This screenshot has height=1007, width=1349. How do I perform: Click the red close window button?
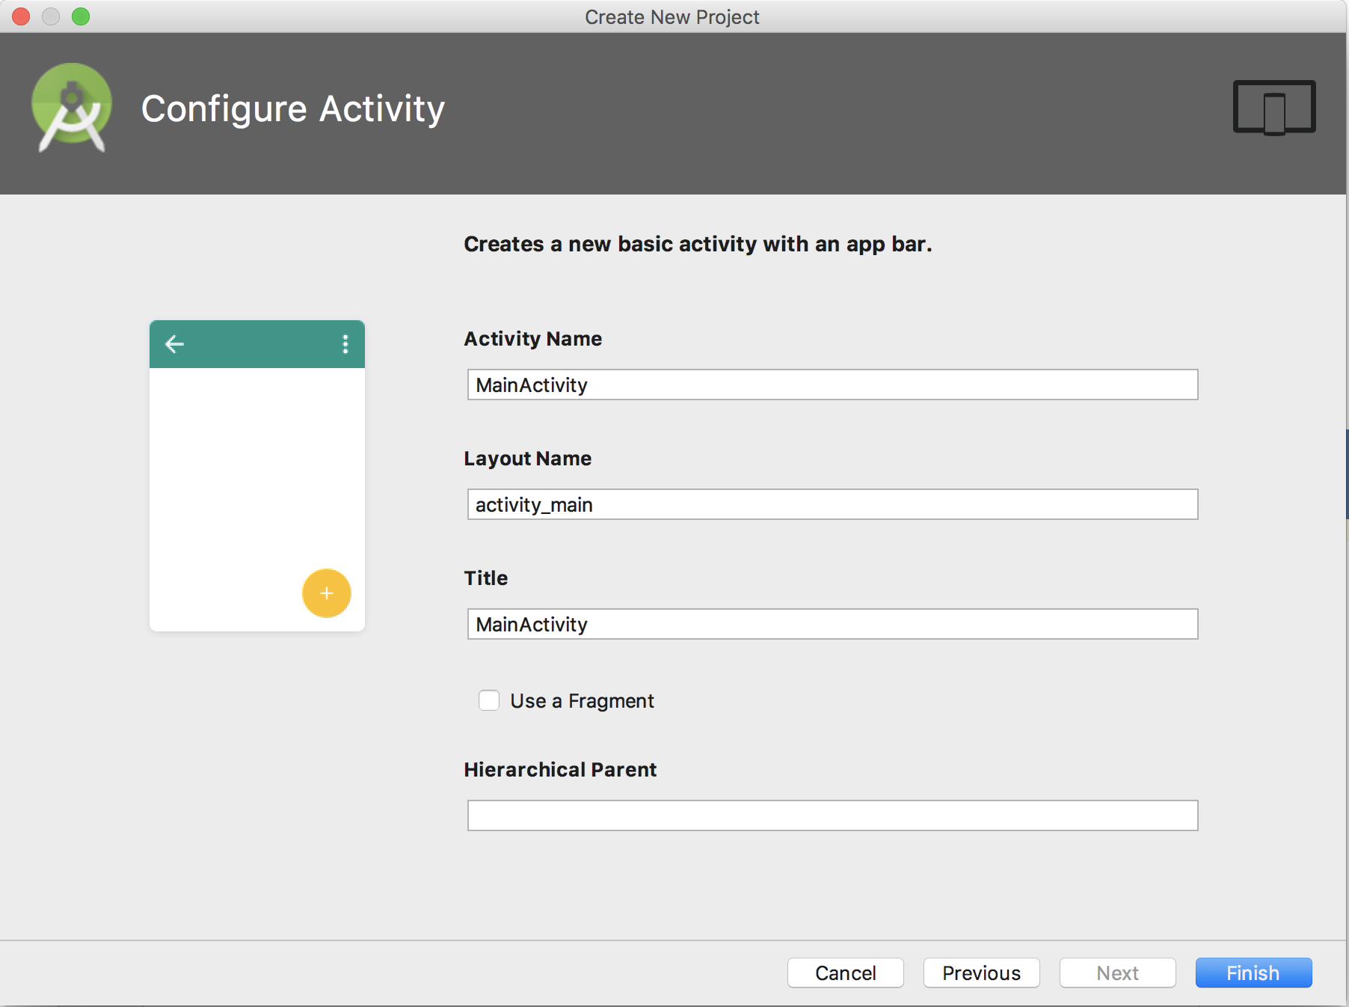(x=21, y=16)
